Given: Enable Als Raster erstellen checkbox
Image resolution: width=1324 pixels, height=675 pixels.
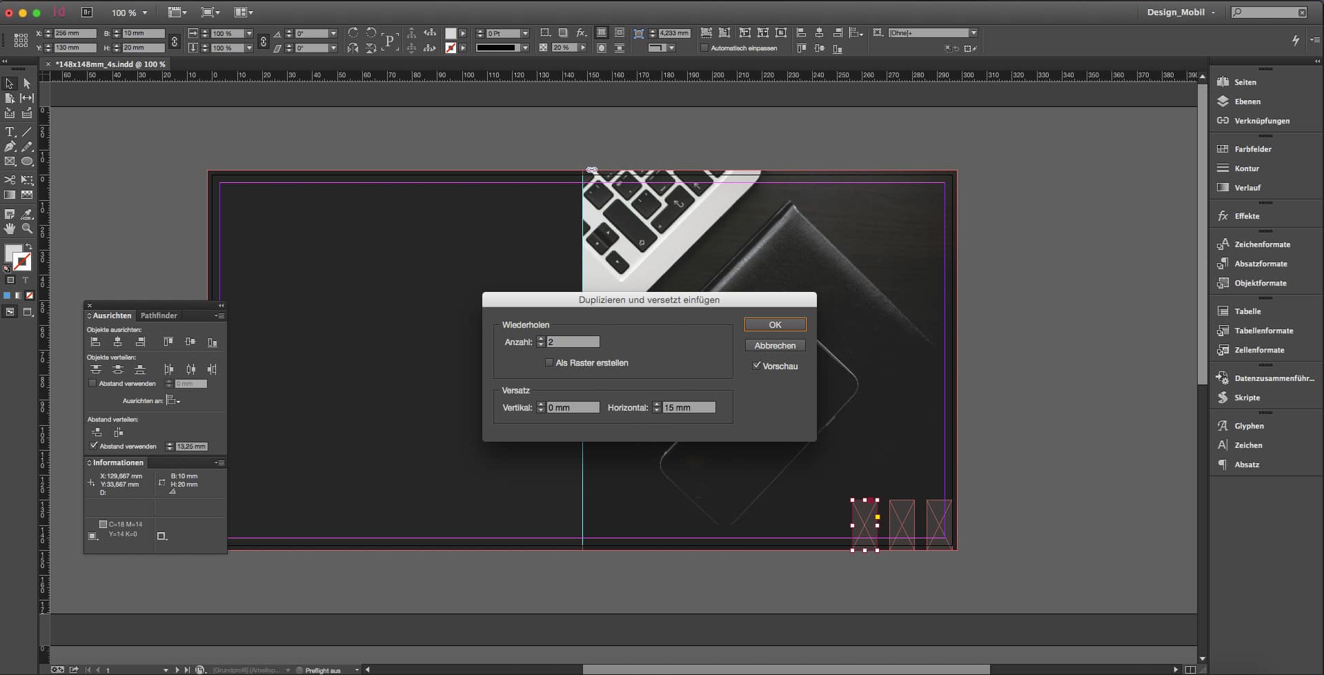Looking at the screenshot, I should 549,363.
